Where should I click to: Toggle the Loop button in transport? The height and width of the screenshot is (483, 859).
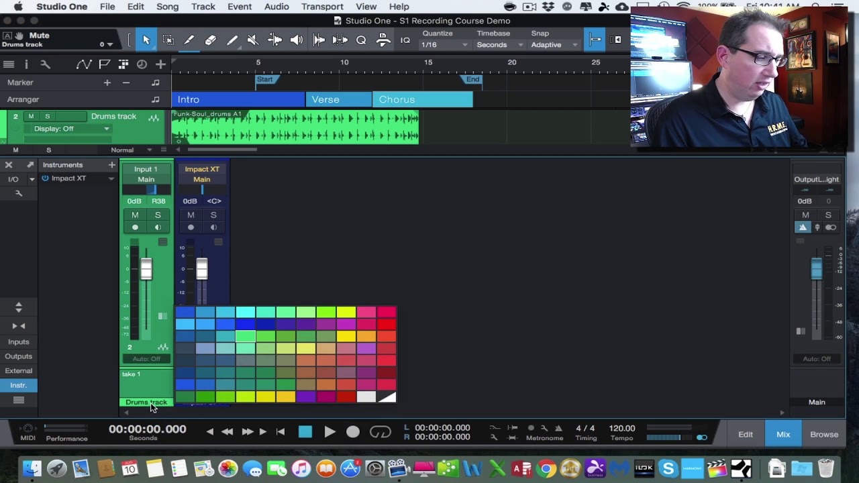(x=380, y=432)
